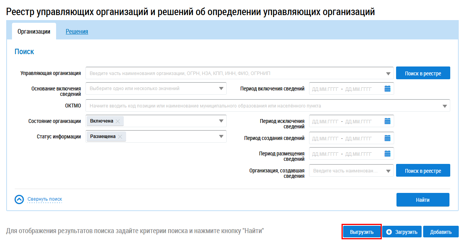Focus the Управляющая организация input field

239,73
